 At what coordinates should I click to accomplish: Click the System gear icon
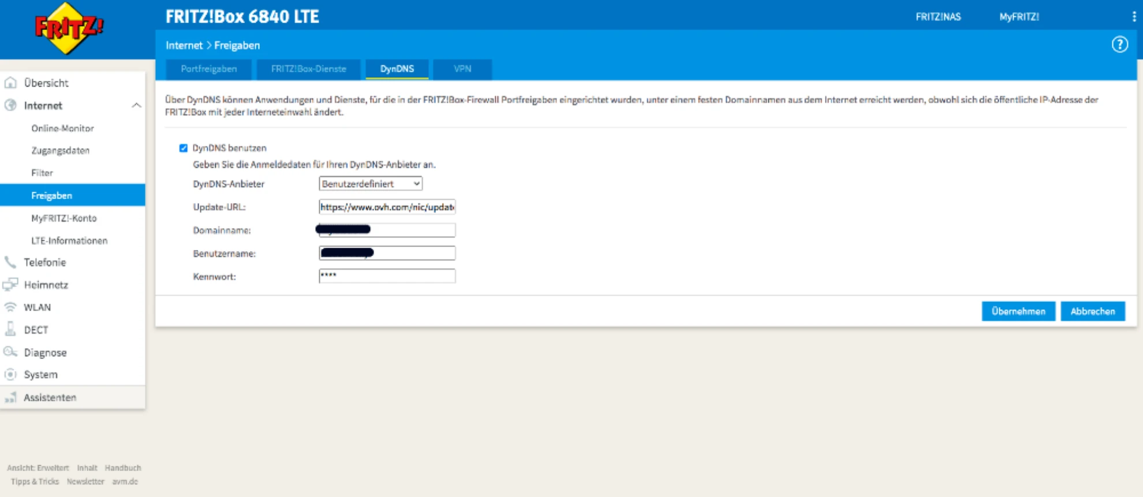click(x=10, y=375)
